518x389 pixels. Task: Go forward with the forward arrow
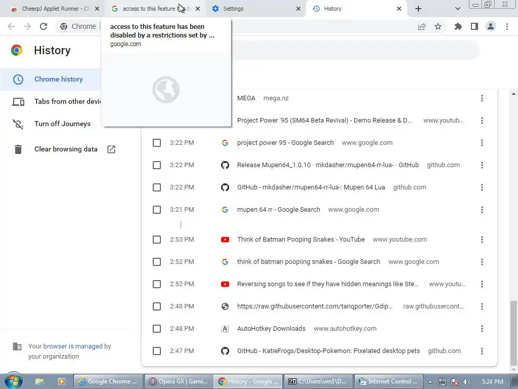(x=27, y=26)
